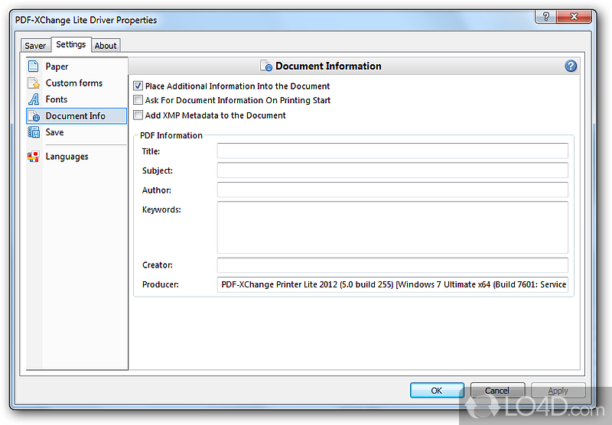Click the Paper page icon in sidebar
The image size is (612, 425).
point(34,67)
